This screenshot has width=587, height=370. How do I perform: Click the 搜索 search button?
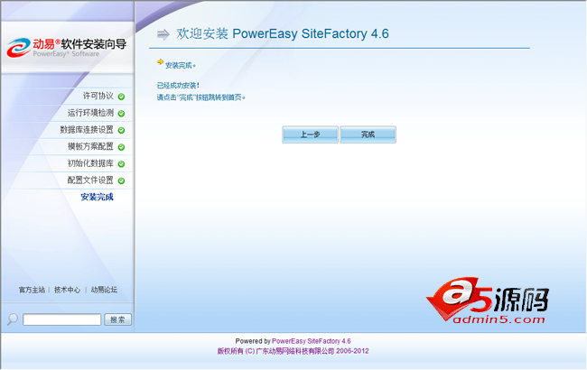tap(117, 319)
